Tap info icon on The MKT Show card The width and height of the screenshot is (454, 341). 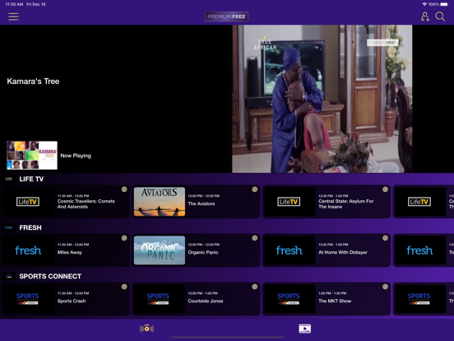pyautogui.click(x=385, y=287)
